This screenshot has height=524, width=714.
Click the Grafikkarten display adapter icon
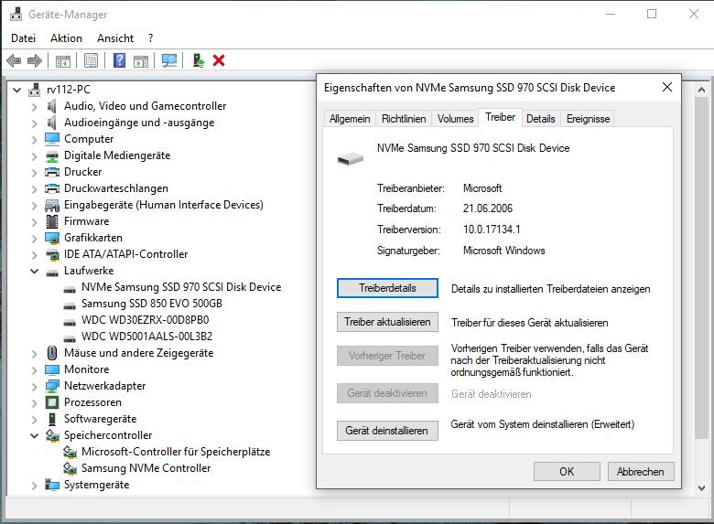click(52, 238)
